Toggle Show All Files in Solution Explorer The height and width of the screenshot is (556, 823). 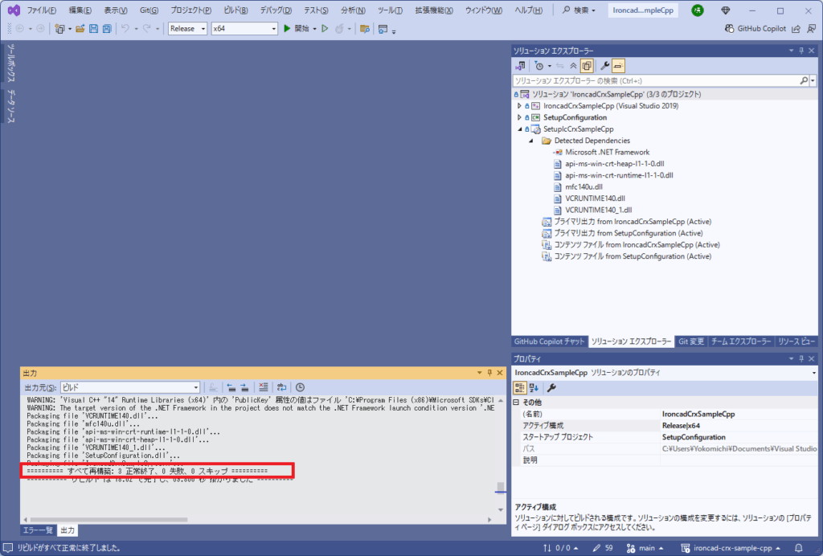588,66
